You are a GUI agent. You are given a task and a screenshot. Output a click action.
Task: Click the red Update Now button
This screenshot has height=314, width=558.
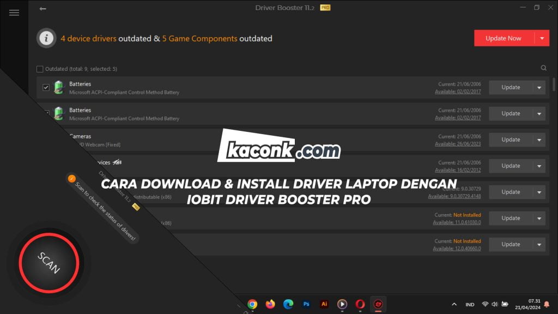click(504, 38)
